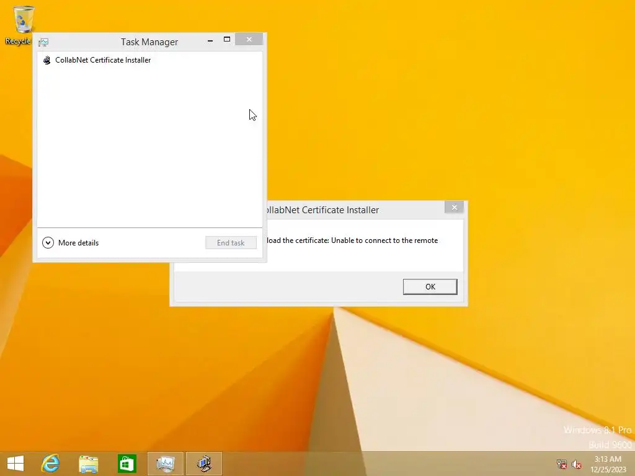The width and height of the screenshot is (635, 476).
Task: Close the Task Manager window
Action: [249, 39]
